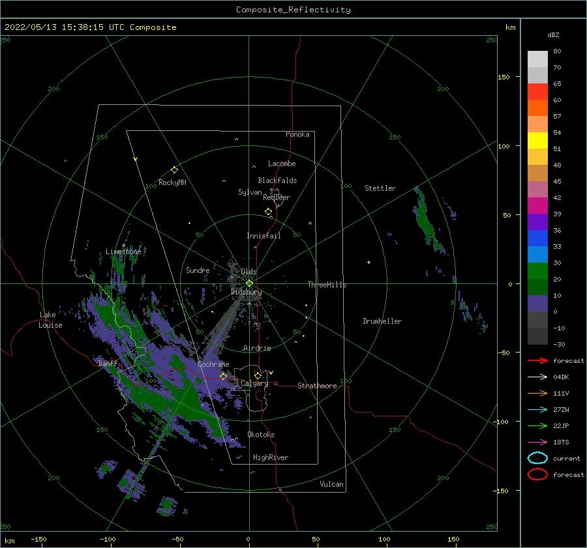The height and width of the screenshot is (548, 587).
Task: Click the Airdrie label
Action: 257,348
